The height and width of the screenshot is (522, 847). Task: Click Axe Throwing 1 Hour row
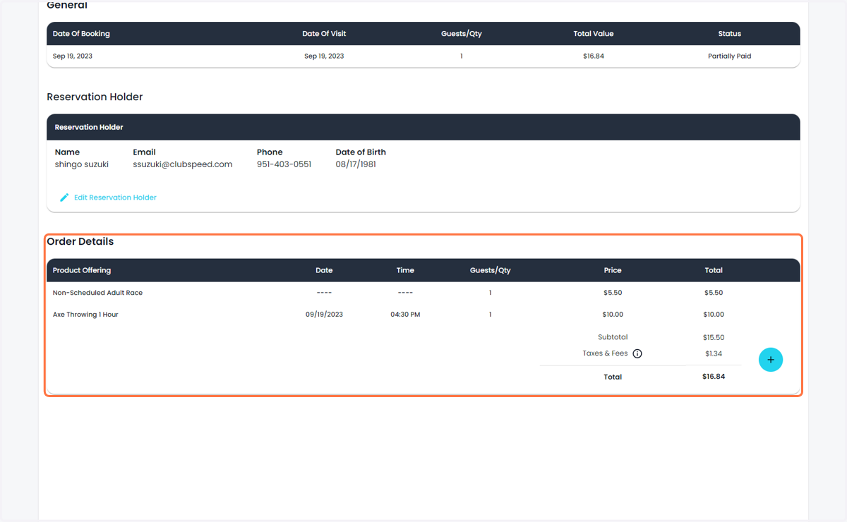423,315
